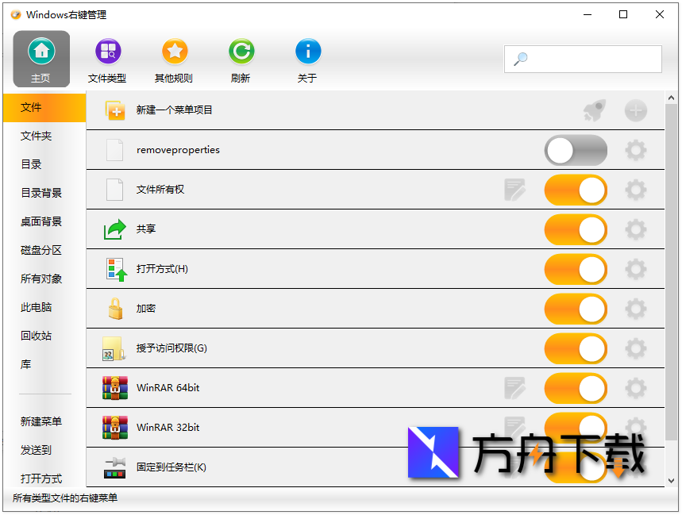Viewport: 682px width, 515px height.
Task: Disable the 加密 toggle switch
Action: [x=576, y=309]
